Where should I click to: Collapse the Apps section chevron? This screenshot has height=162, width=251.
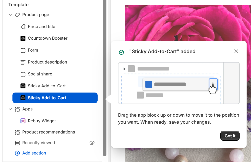pos(10,109)
